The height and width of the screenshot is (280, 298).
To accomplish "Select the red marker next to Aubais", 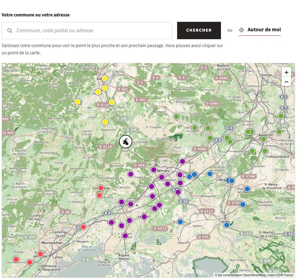I will click(99, 195).
